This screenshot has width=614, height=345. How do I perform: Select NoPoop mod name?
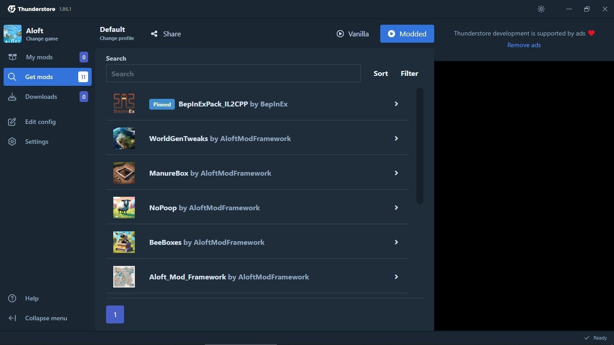(x=163, y=208)
